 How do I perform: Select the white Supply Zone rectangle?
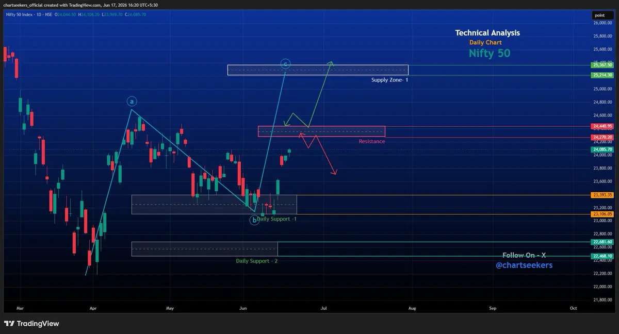(x=318, y=70)
